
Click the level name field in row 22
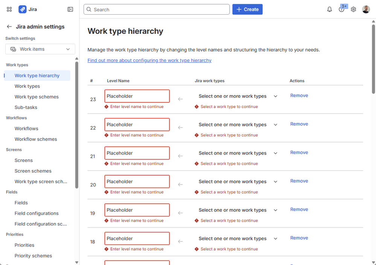[x=137, y=125]
